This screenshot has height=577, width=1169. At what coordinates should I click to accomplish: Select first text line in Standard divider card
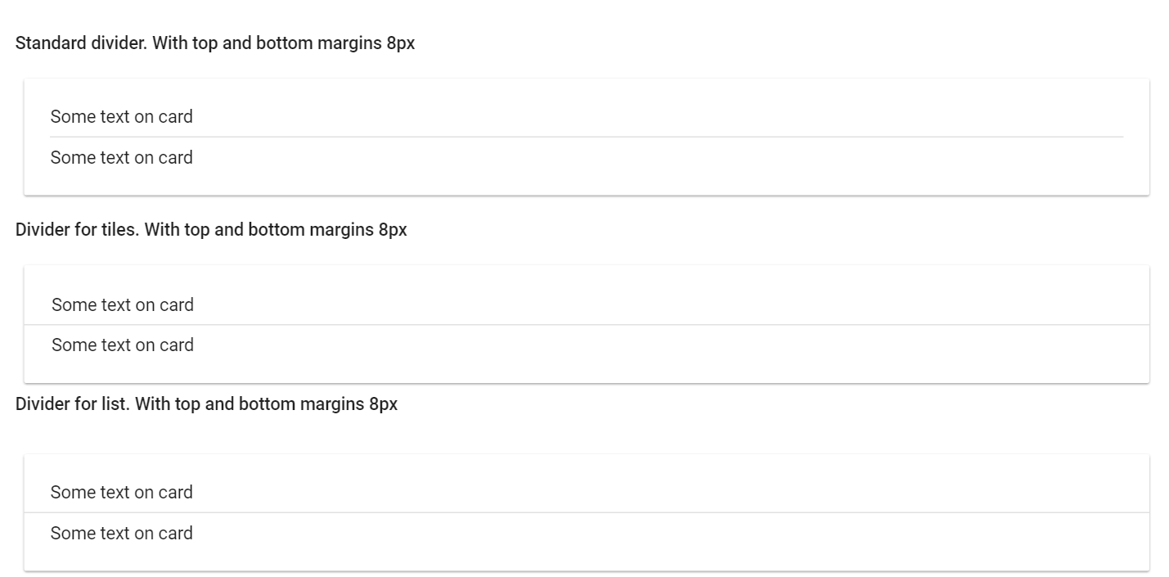pyautogui.click(x=122, y=117)
